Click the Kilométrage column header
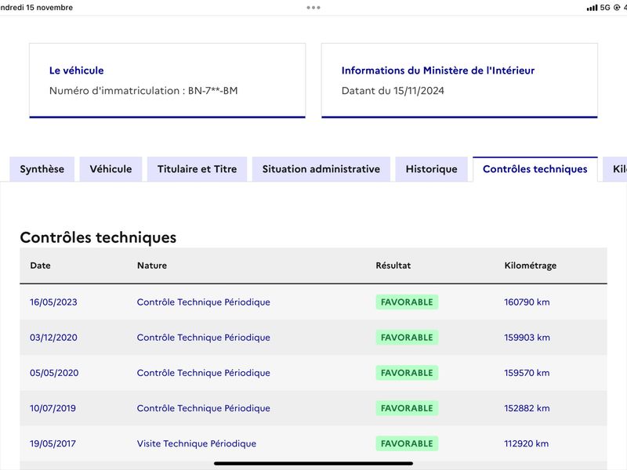Image resolution: width=627 pixels, height=470 pixels. click(x=531, y=266)
